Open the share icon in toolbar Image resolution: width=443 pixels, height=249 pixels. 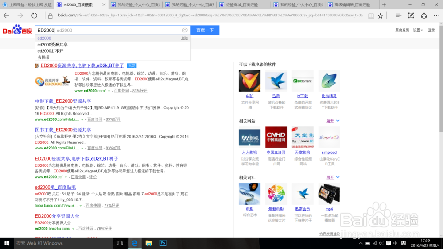tap(424, 15)
